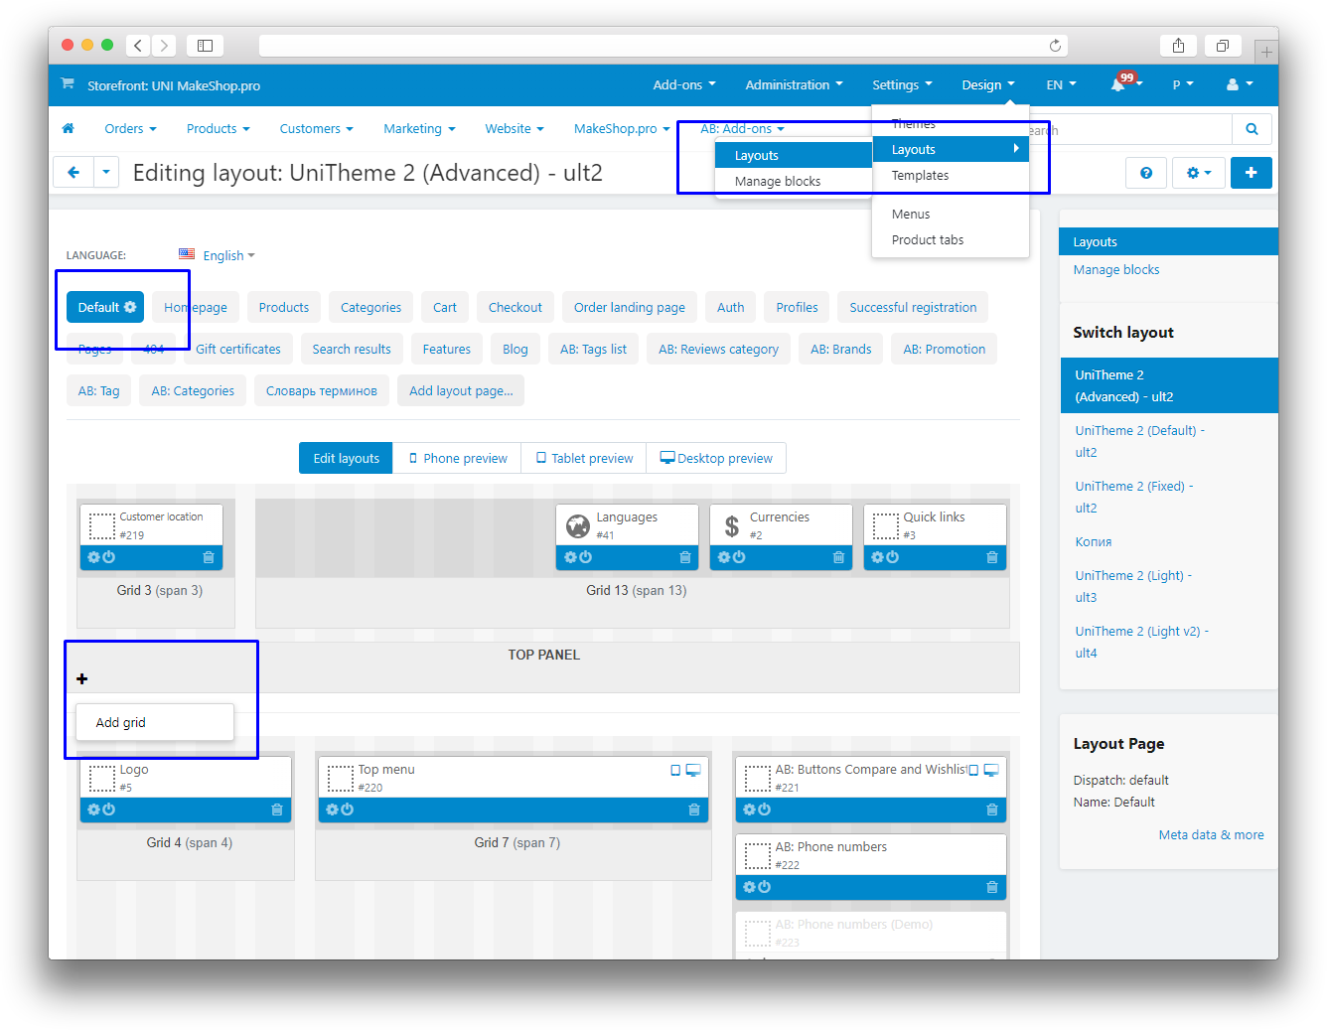
Task: Switch to the Phone preview tab
Action: click(x=457, y=458)
